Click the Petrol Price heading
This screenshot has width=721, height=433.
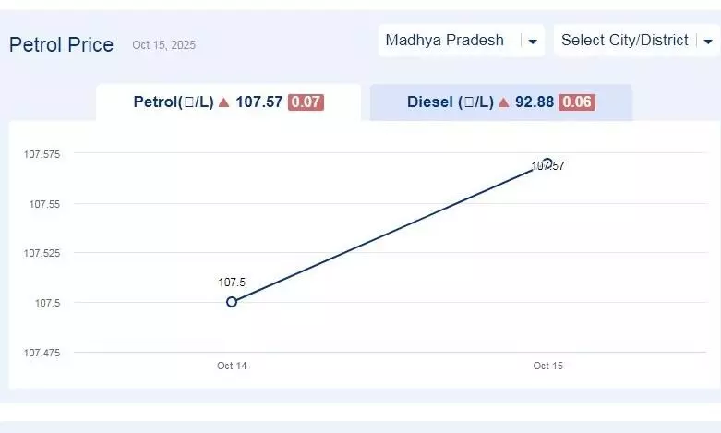point(61,44)
